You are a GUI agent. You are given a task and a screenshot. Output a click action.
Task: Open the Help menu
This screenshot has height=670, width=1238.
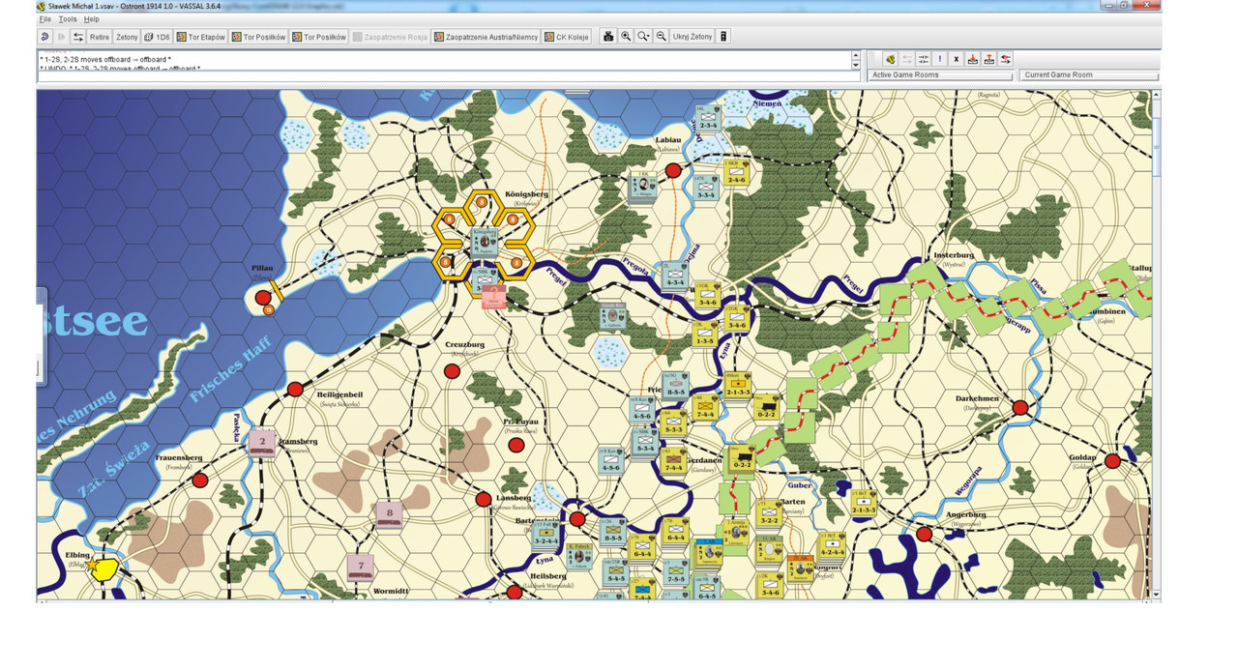click(x=91, y=19)
